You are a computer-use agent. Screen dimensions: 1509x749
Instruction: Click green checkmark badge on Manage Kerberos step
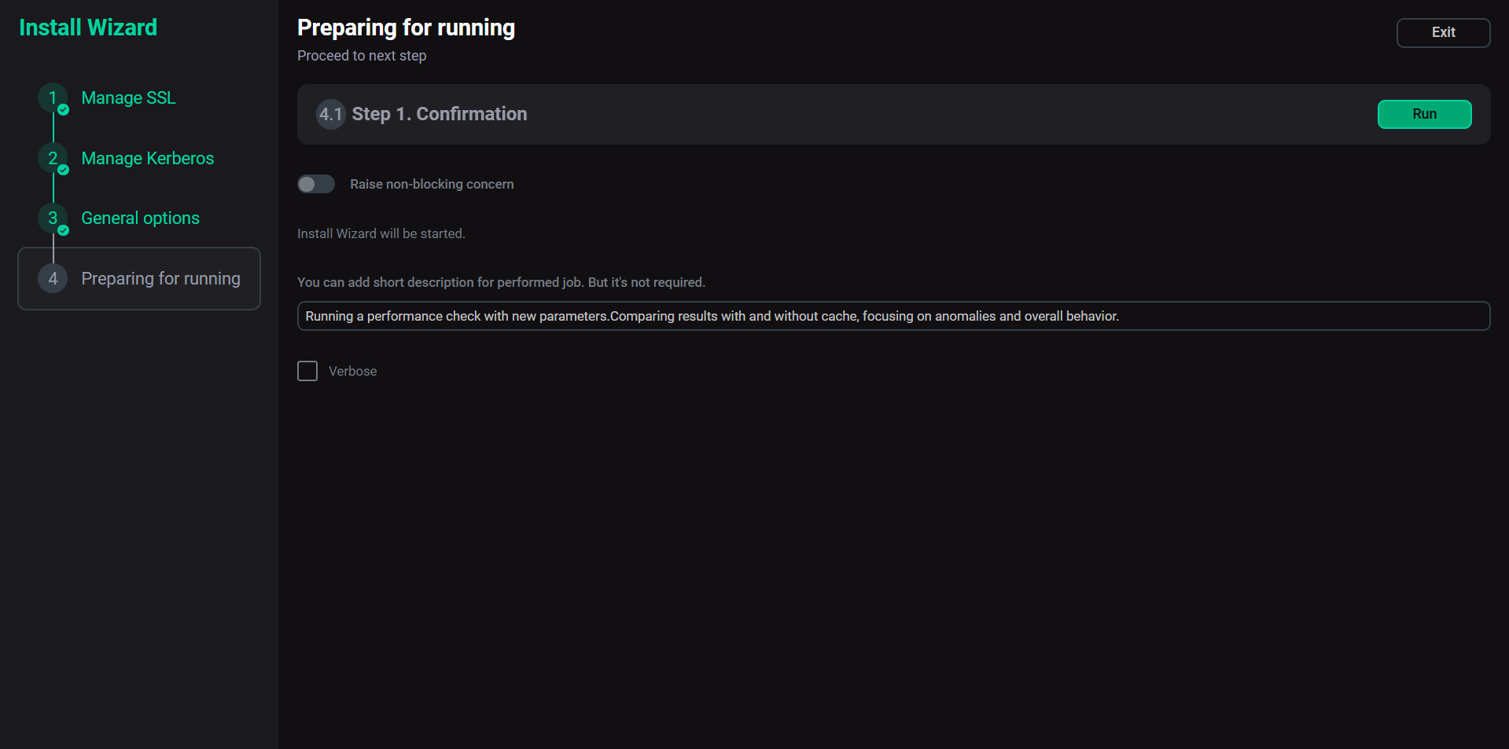64,171
